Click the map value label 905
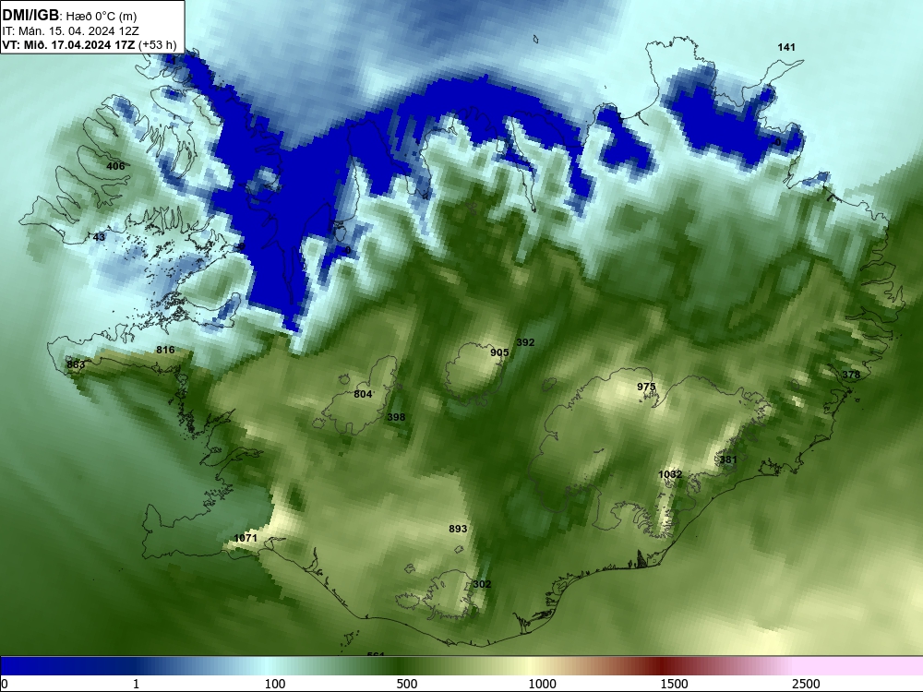 pos(499,352)
